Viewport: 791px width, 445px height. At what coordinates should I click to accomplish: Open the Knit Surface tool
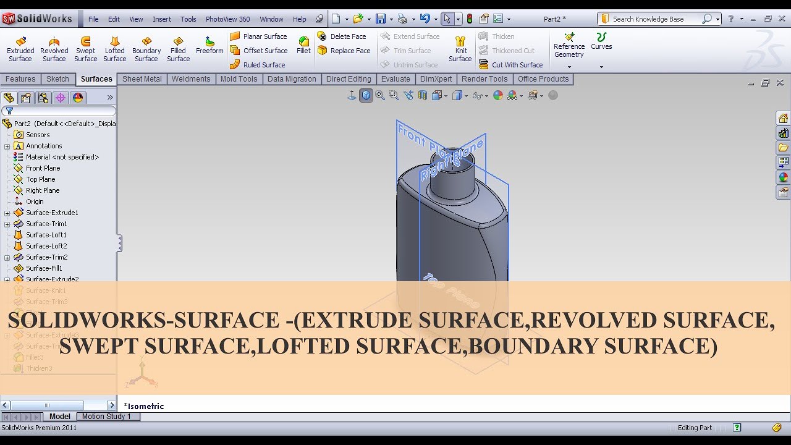[x=460, y=49]
